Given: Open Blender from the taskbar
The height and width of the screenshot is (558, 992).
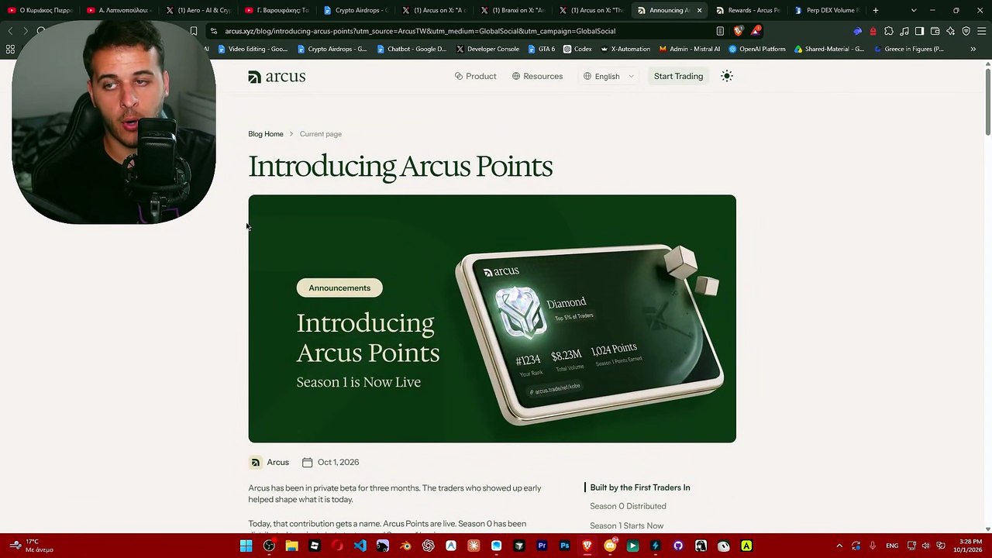Looking at the screenshot, I should [405, 546].
